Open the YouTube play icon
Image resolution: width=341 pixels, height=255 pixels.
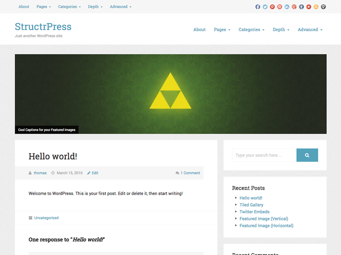309,7
